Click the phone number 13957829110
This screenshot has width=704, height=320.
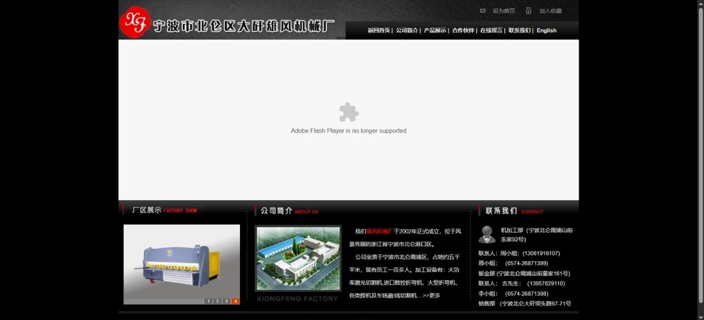pos(546,284)
